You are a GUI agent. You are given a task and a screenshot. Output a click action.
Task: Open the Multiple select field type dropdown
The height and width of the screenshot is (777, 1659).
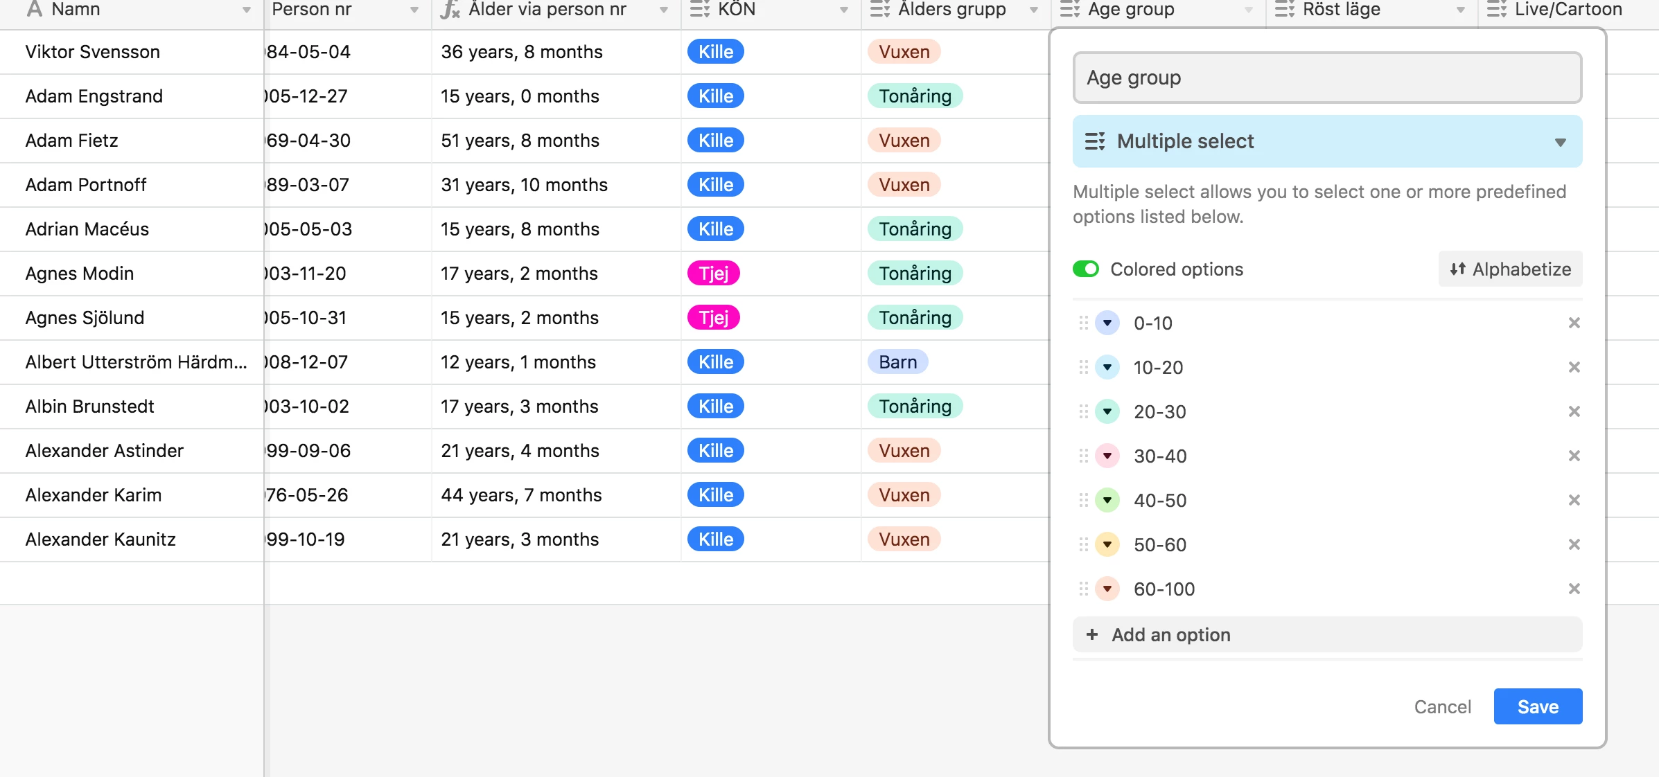pos(1326,141)
